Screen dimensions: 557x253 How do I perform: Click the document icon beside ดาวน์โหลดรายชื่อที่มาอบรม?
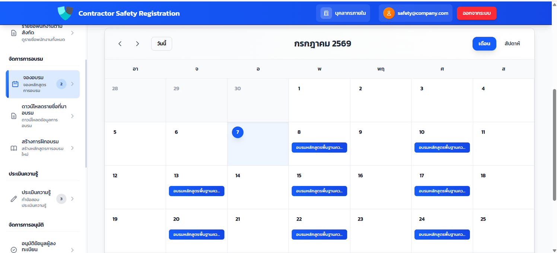coord(14,116)
